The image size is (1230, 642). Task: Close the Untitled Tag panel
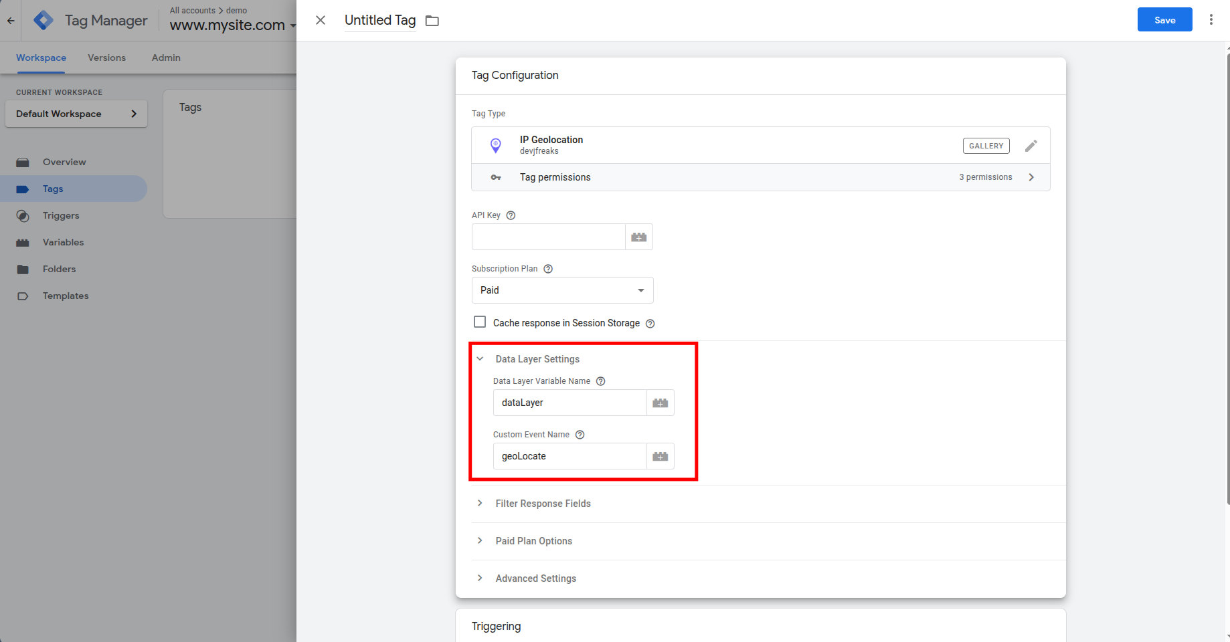(321, 20)
